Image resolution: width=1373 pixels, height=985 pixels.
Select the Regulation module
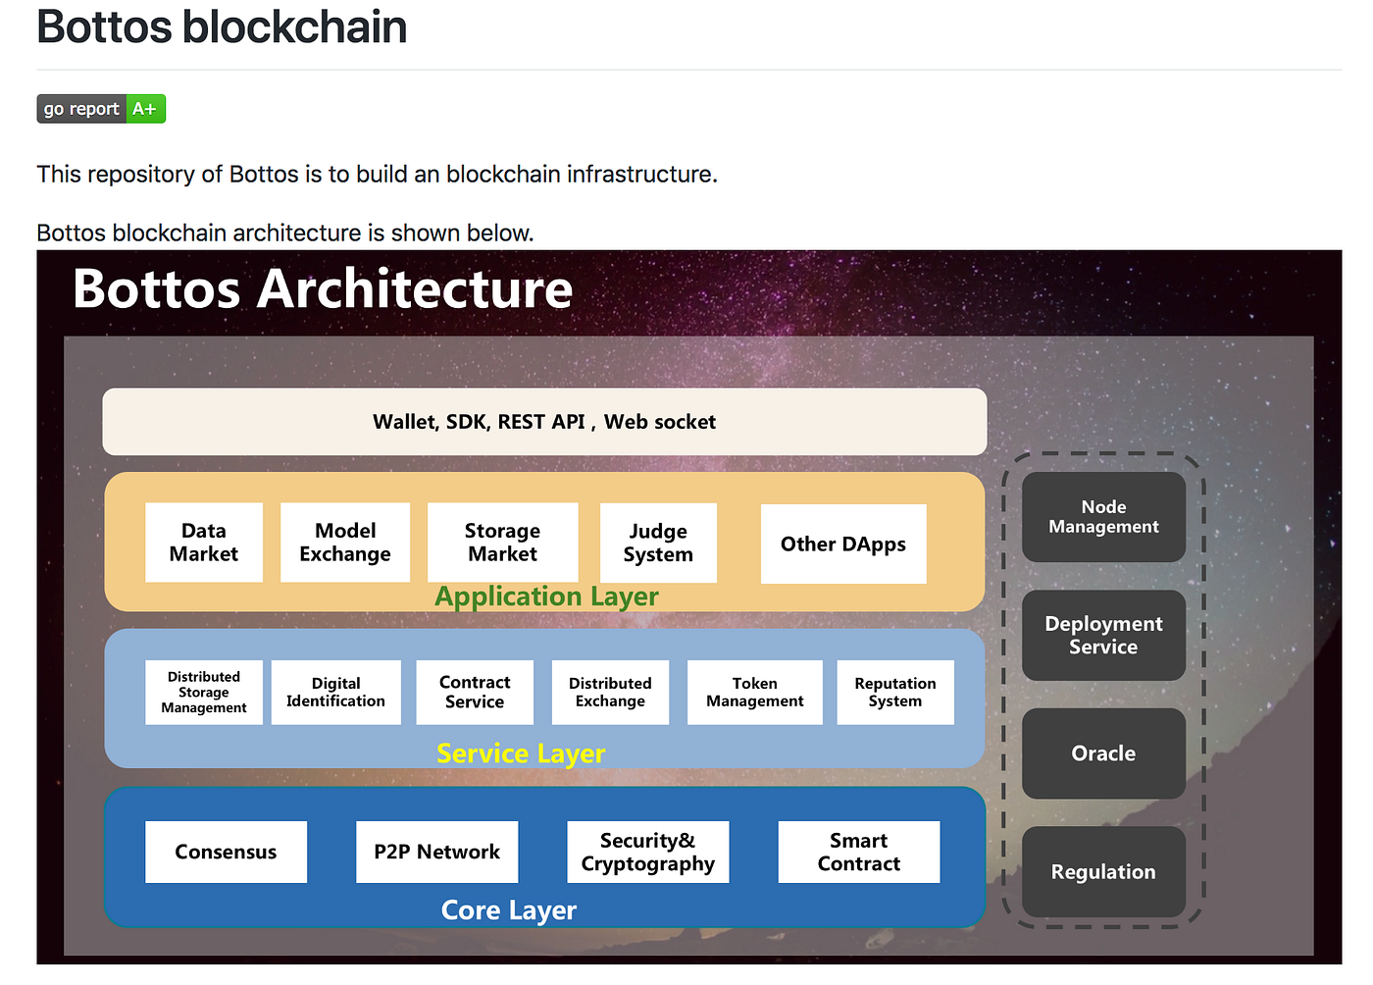(1103, 872)
